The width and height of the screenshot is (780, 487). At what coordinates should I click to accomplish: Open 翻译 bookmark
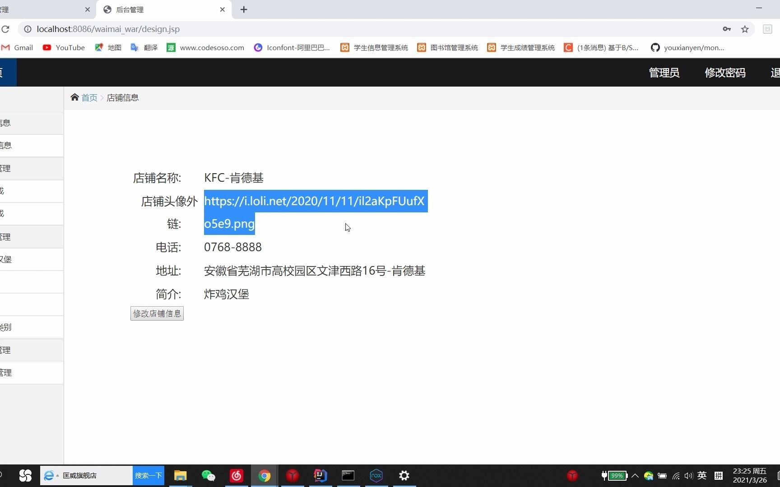coord(144,48)
